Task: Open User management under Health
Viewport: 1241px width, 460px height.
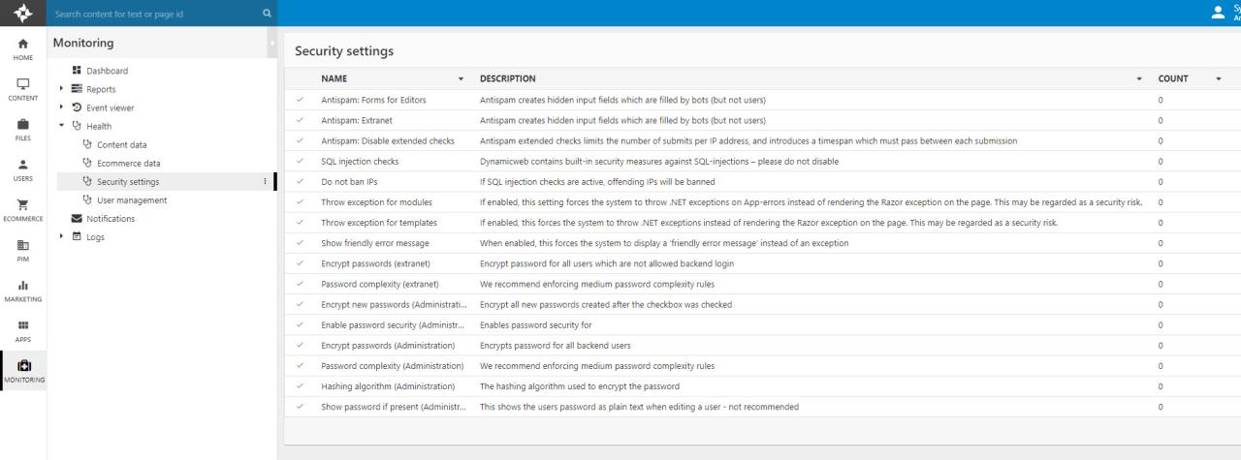Action: point(132,200)
